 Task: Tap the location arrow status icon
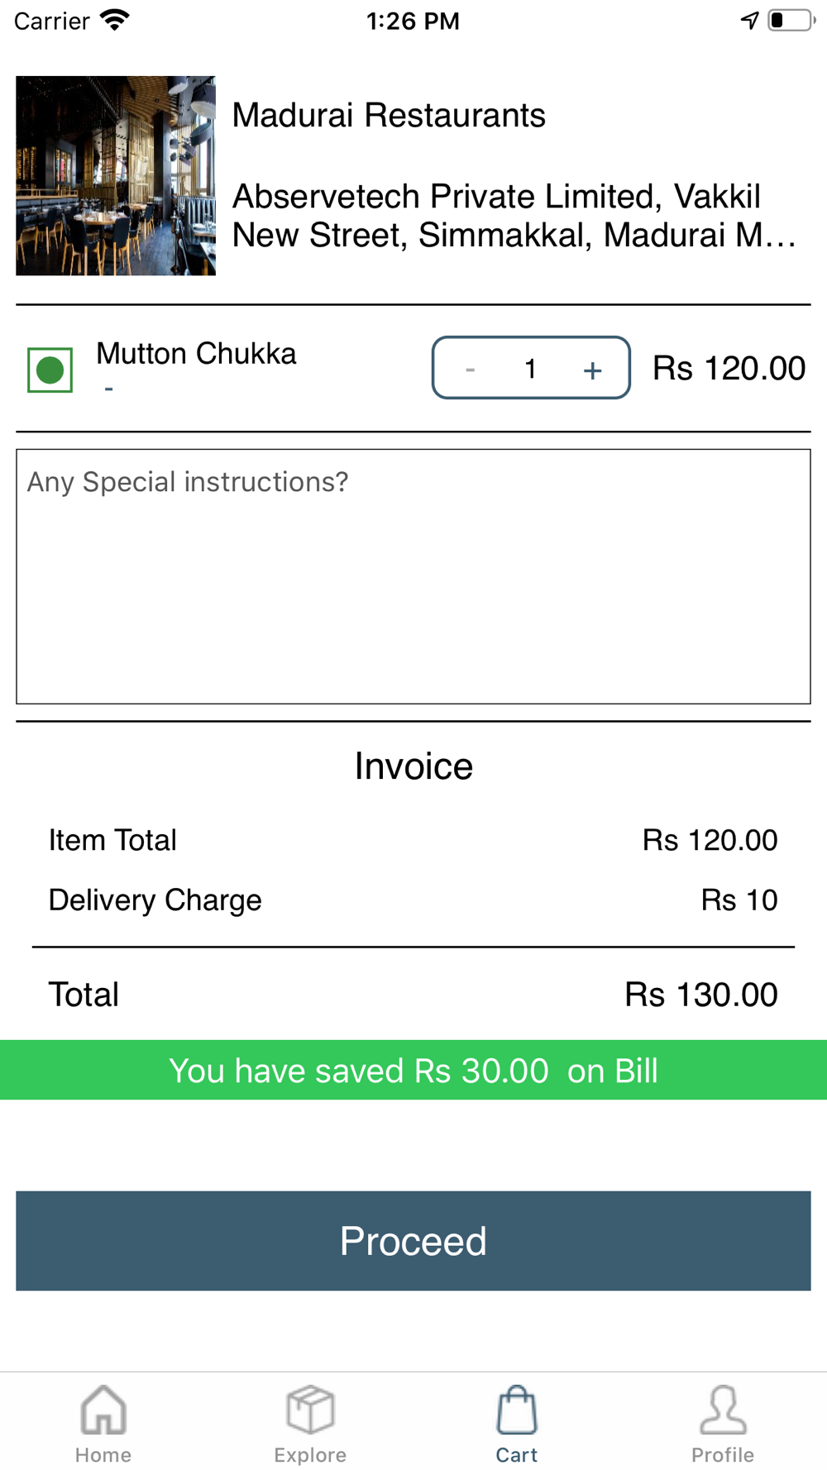(749, 21)
